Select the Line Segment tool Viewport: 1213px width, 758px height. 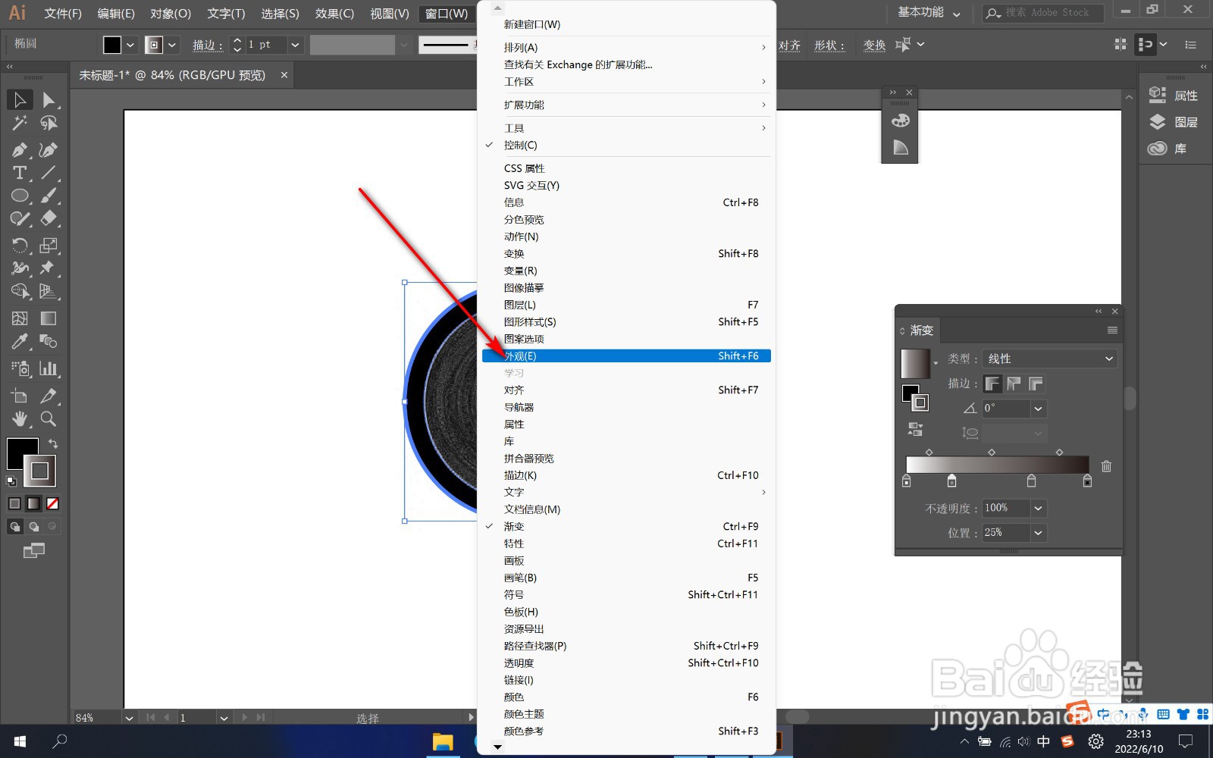click(49, 173)
